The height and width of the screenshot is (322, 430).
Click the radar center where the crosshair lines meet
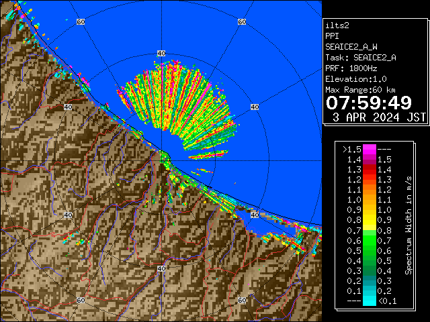coord(161,161)
